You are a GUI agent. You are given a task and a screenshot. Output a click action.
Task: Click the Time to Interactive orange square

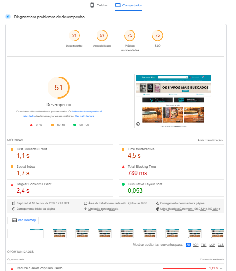[x=123, y=149]
